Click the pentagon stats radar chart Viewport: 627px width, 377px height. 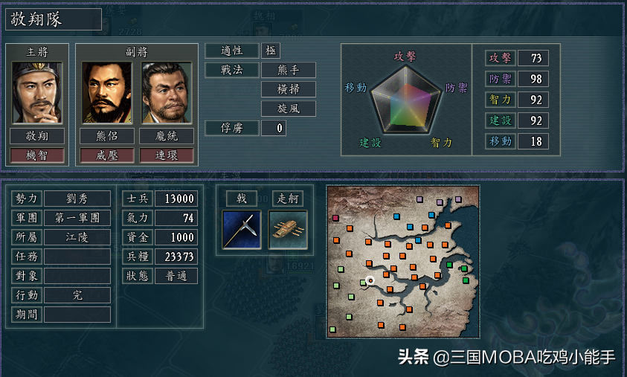405,100
